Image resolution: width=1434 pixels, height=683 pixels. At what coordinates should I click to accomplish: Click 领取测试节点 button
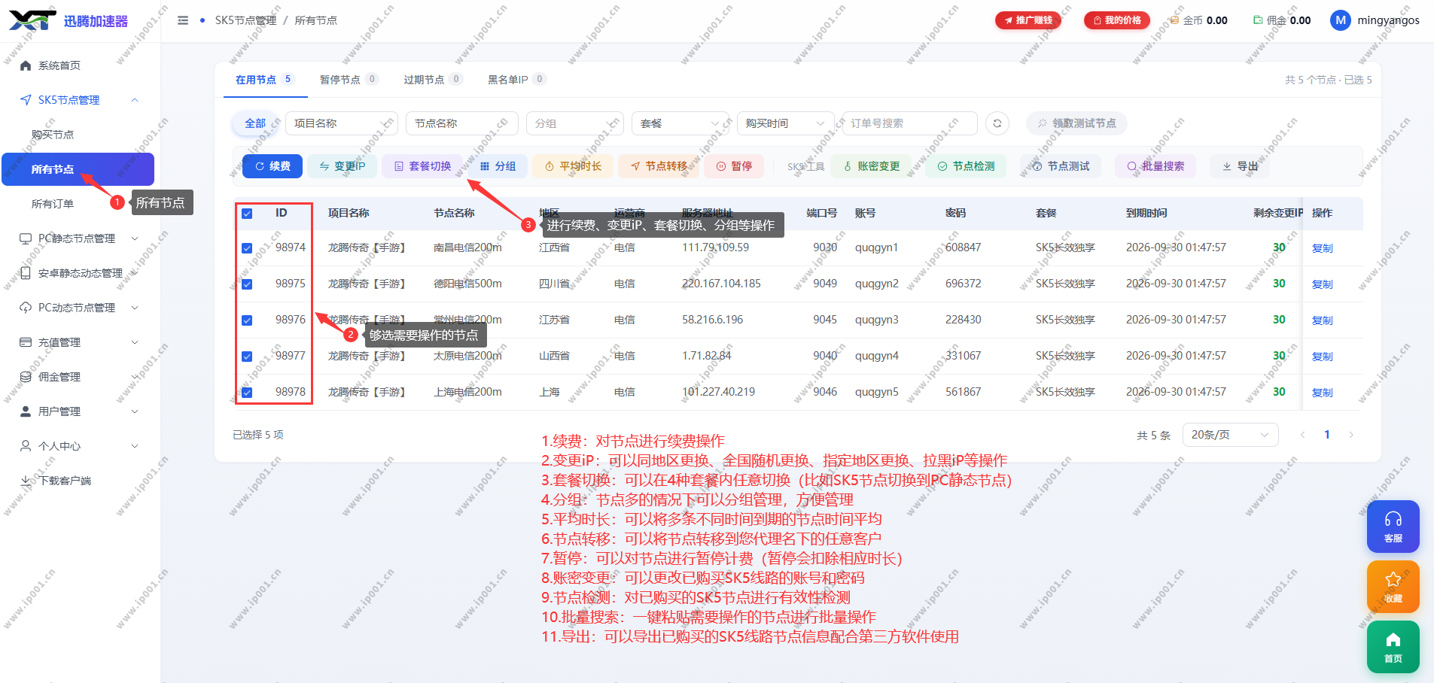click(1076, 123)
